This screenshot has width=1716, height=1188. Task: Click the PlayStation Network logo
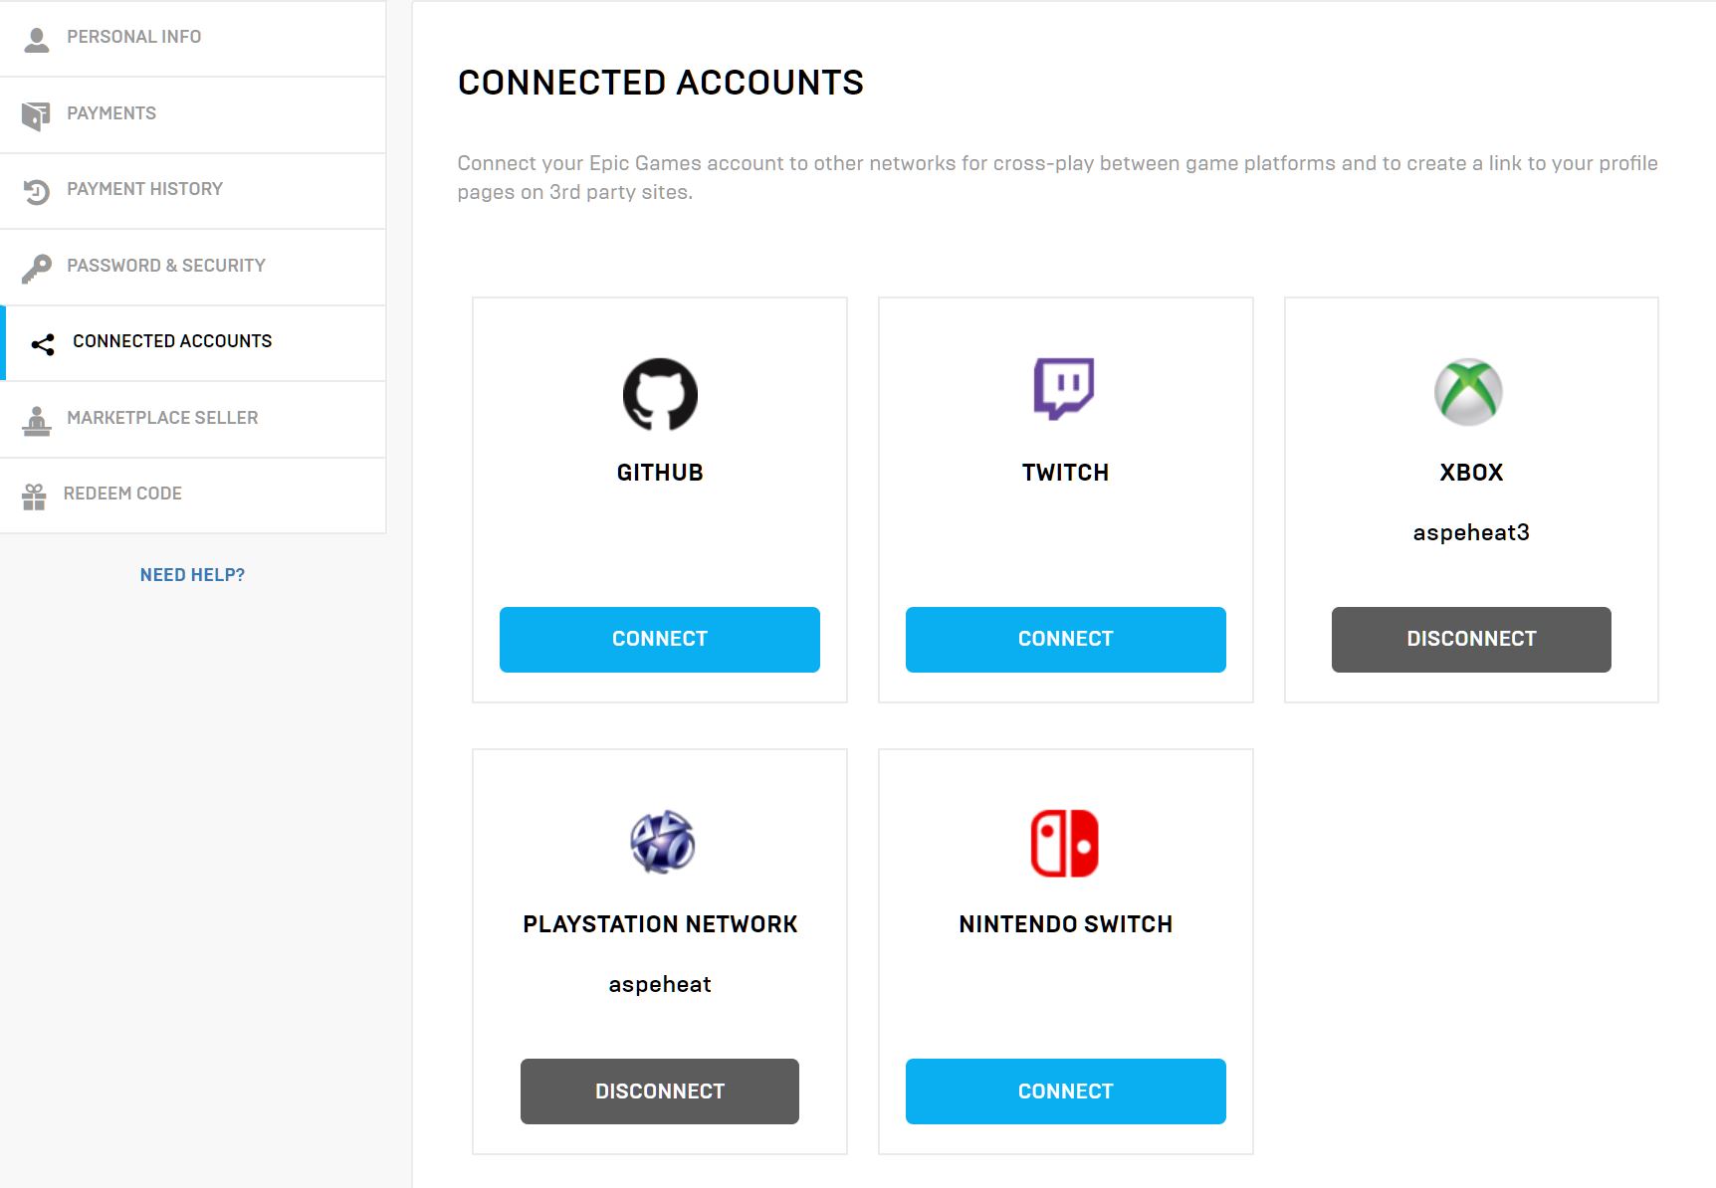click(662, 842)
